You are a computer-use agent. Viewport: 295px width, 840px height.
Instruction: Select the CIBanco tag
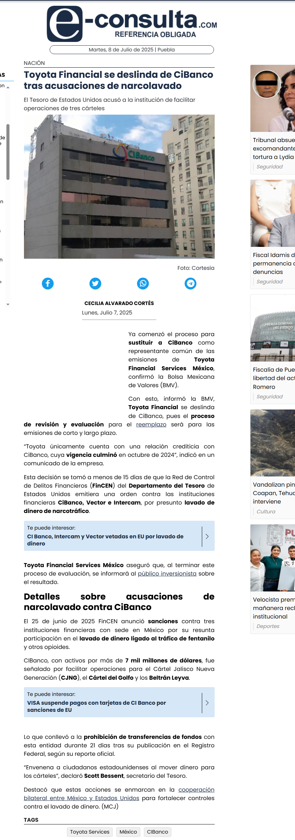click(157, 832)
